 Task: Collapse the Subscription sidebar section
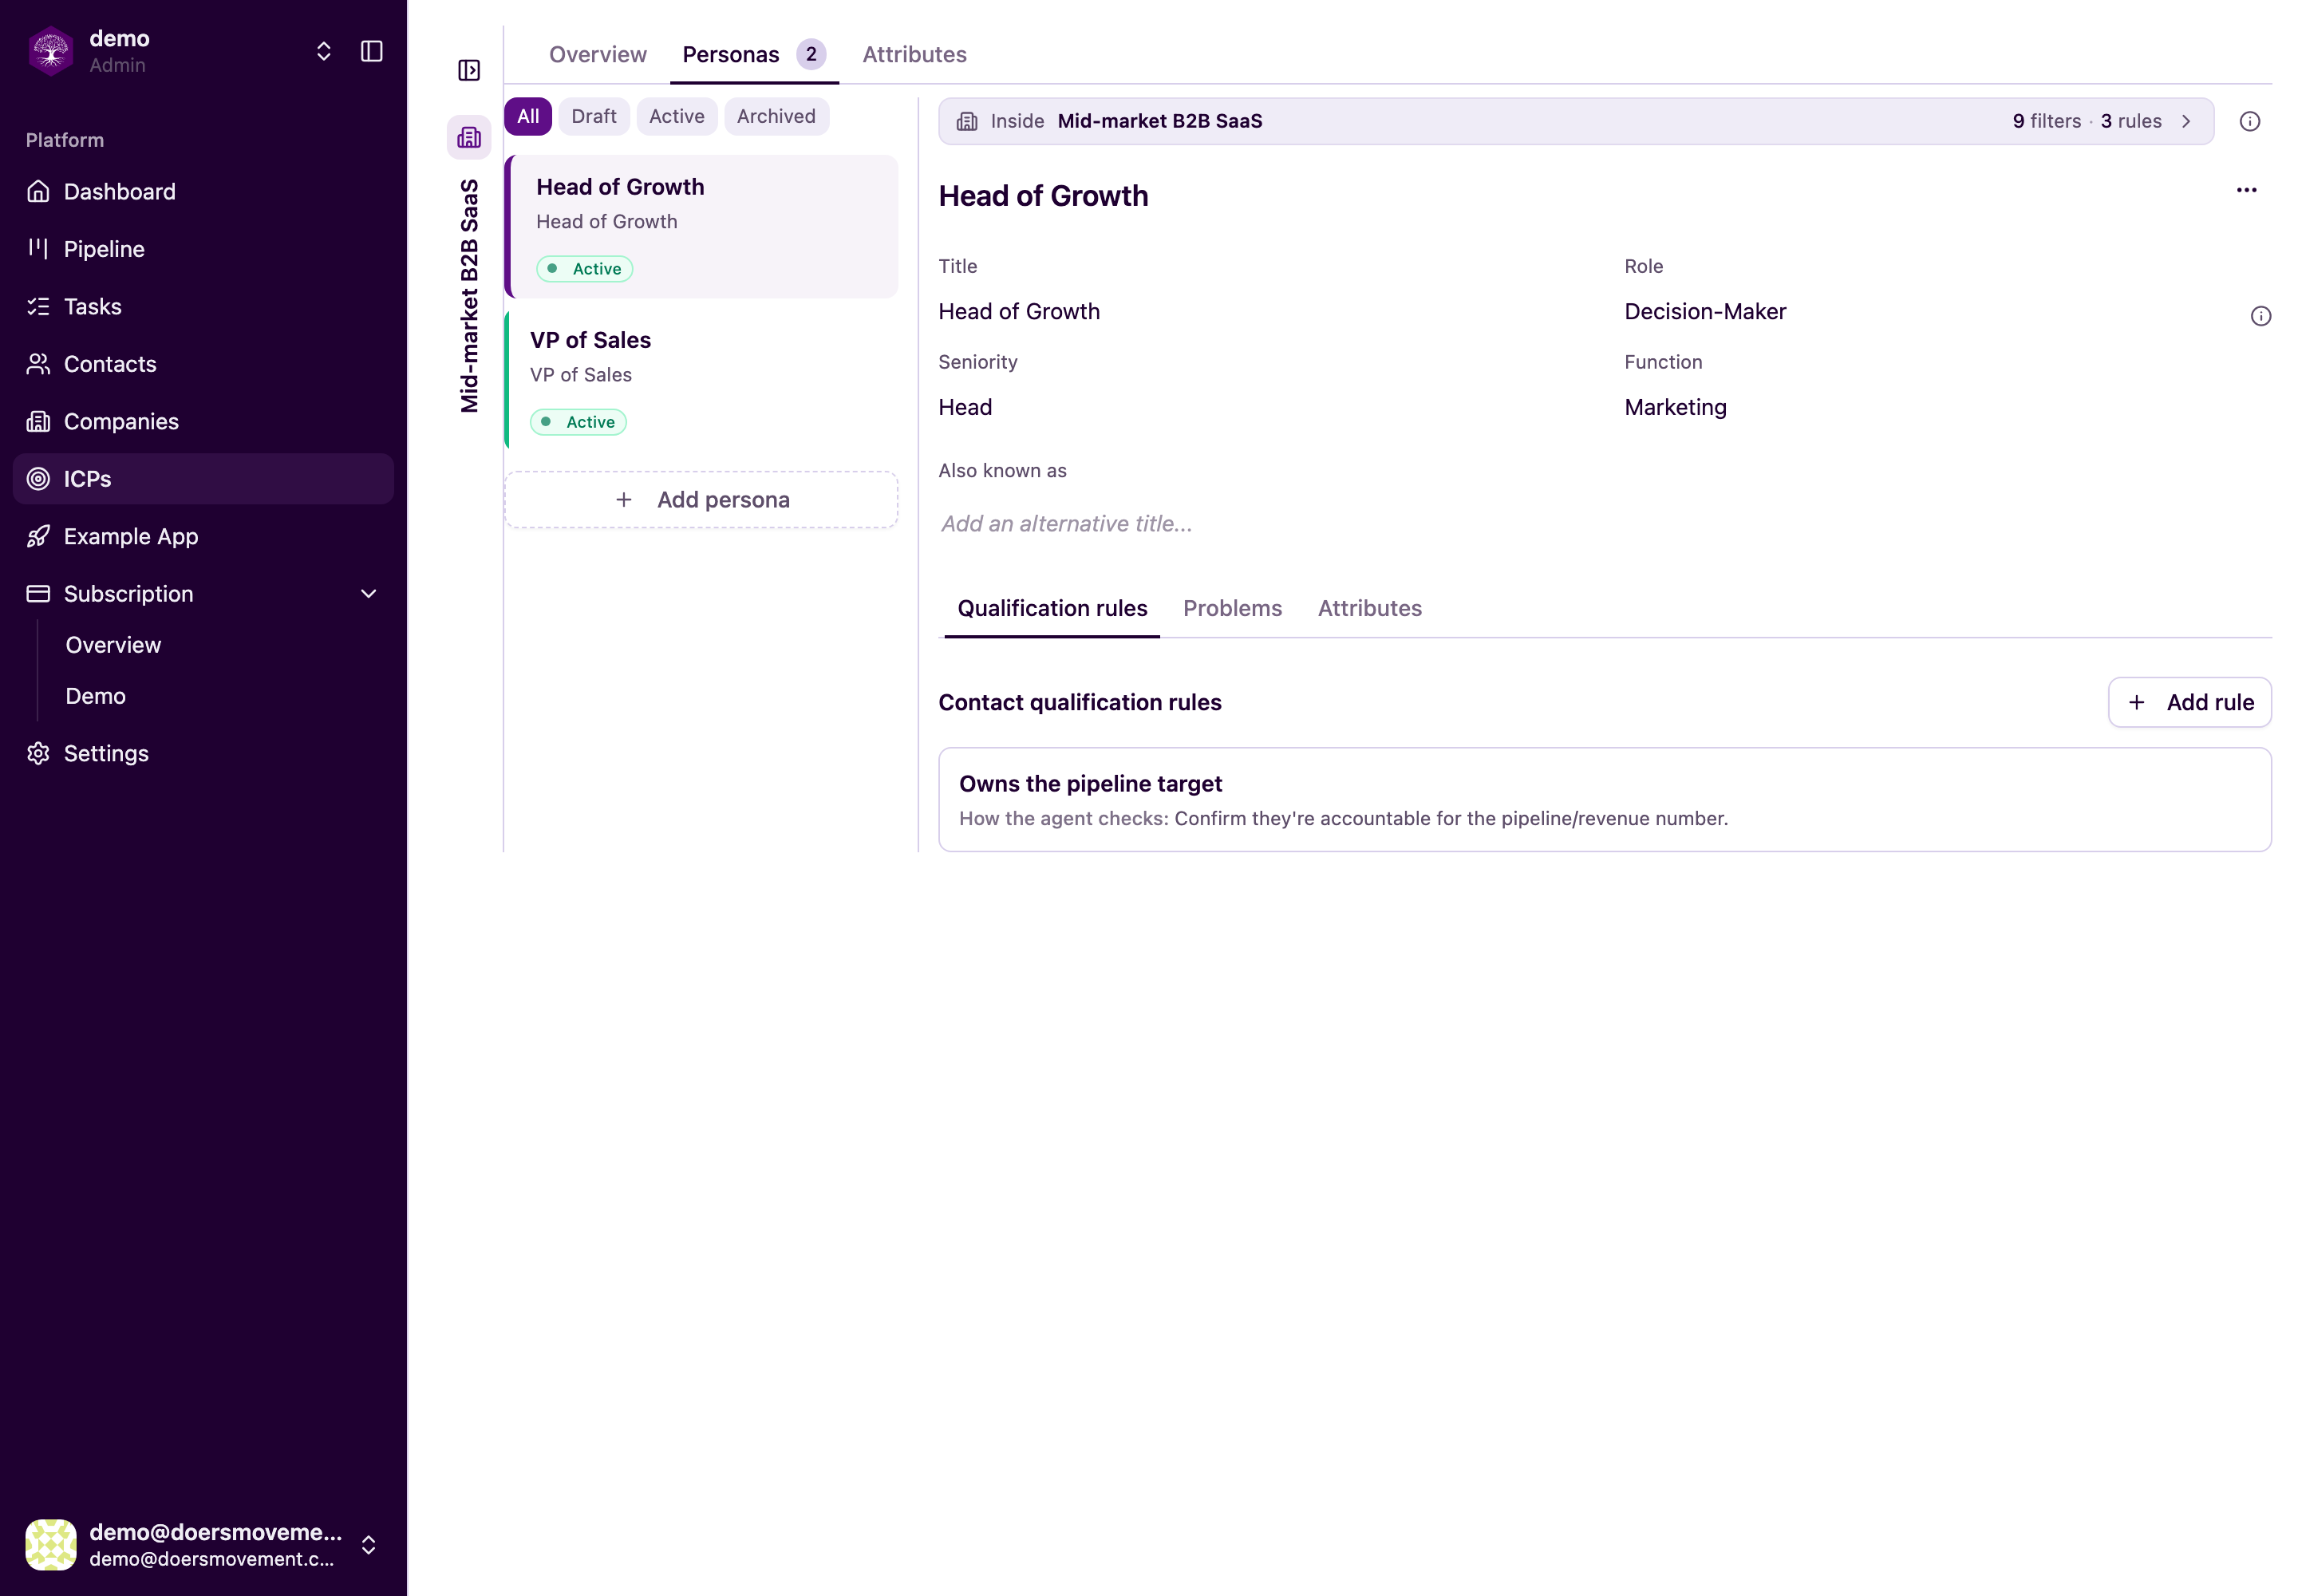[368, 594]
